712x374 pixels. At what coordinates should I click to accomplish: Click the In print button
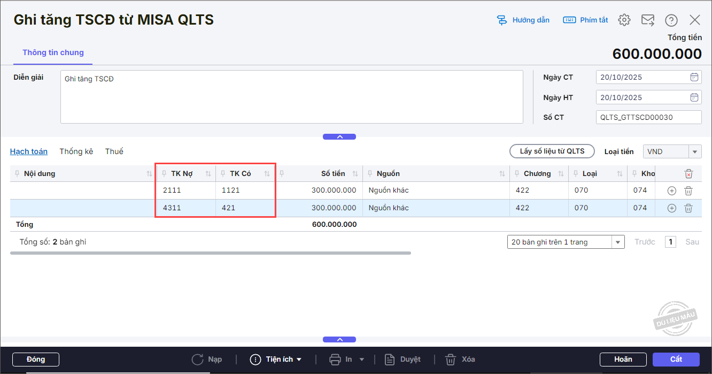pos(342,360)
